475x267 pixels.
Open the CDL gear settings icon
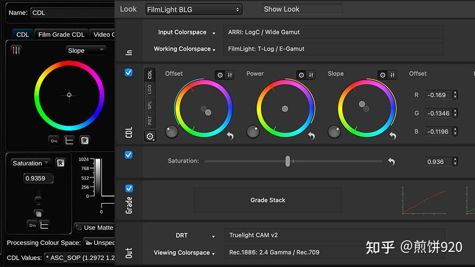[150, 136]
